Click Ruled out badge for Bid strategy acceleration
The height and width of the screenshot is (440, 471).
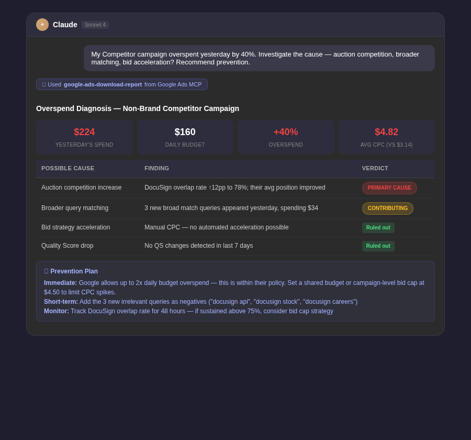(x=378, y=228)
